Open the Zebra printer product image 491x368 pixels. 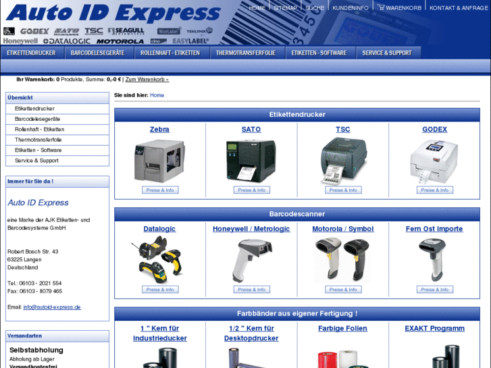[159, 161]
